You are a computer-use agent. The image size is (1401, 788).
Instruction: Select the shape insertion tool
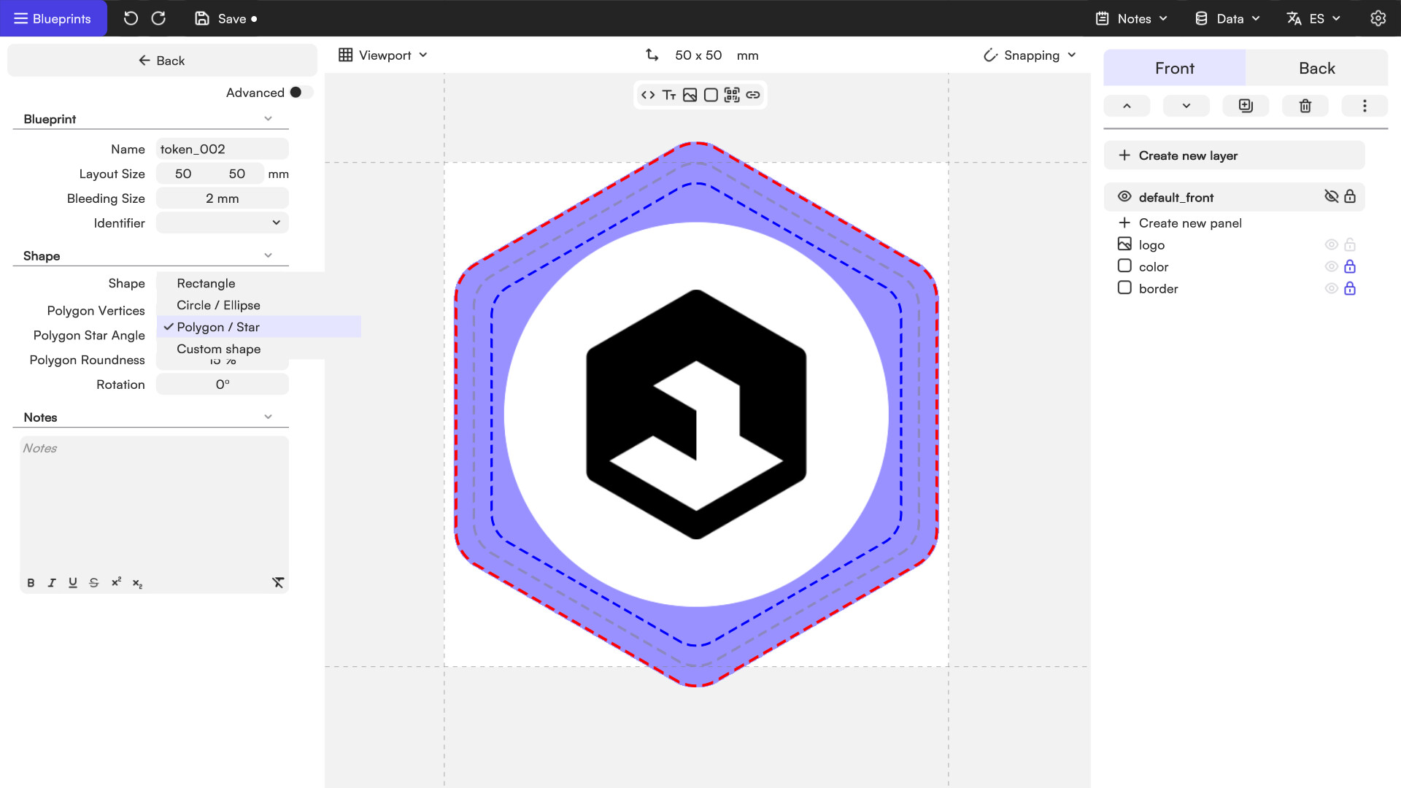point(711,95)
